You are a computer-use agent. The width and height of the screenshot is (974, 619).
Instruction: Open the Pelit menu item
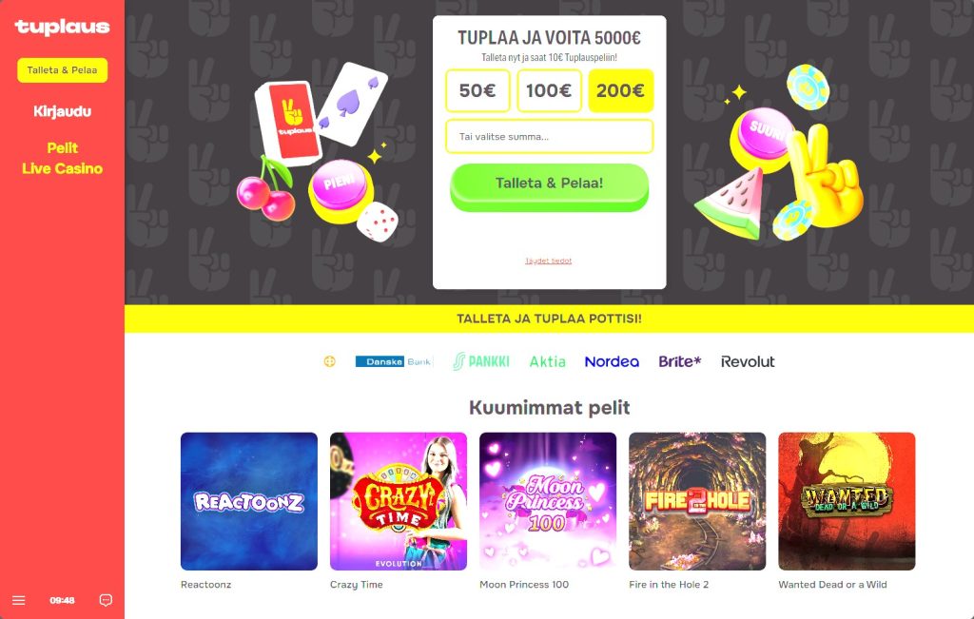(x=62, y=147)
